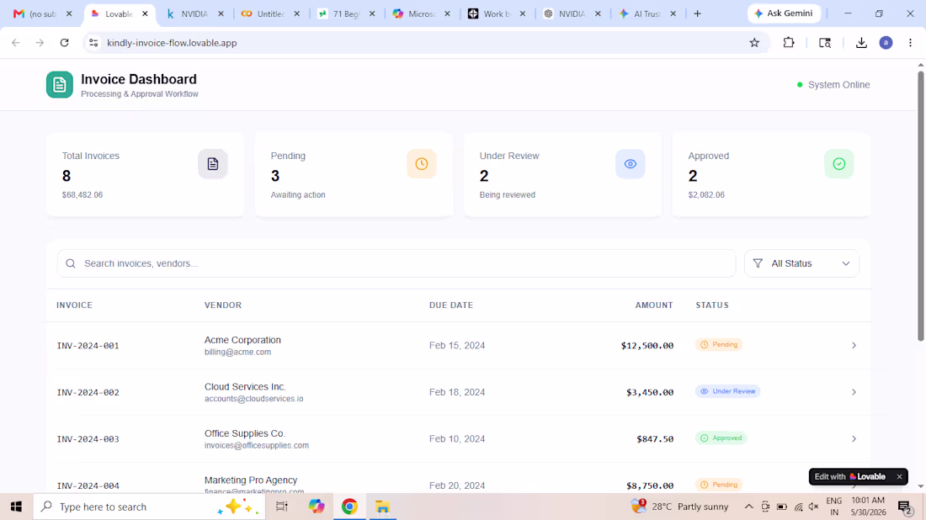
Task: Open Chrome extensions puzzle icon
Action: [x=789, y=43]
